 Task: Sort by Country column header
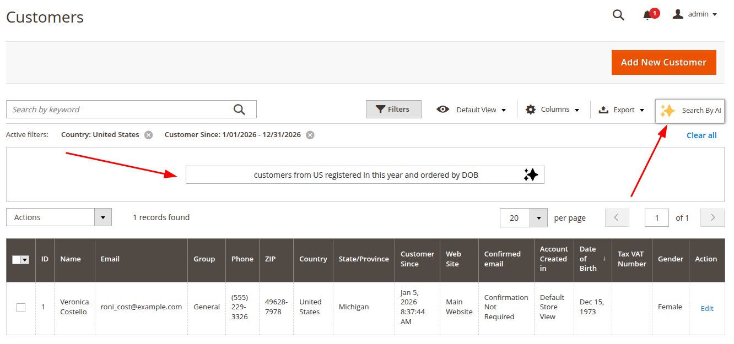[x=313, y=259]
